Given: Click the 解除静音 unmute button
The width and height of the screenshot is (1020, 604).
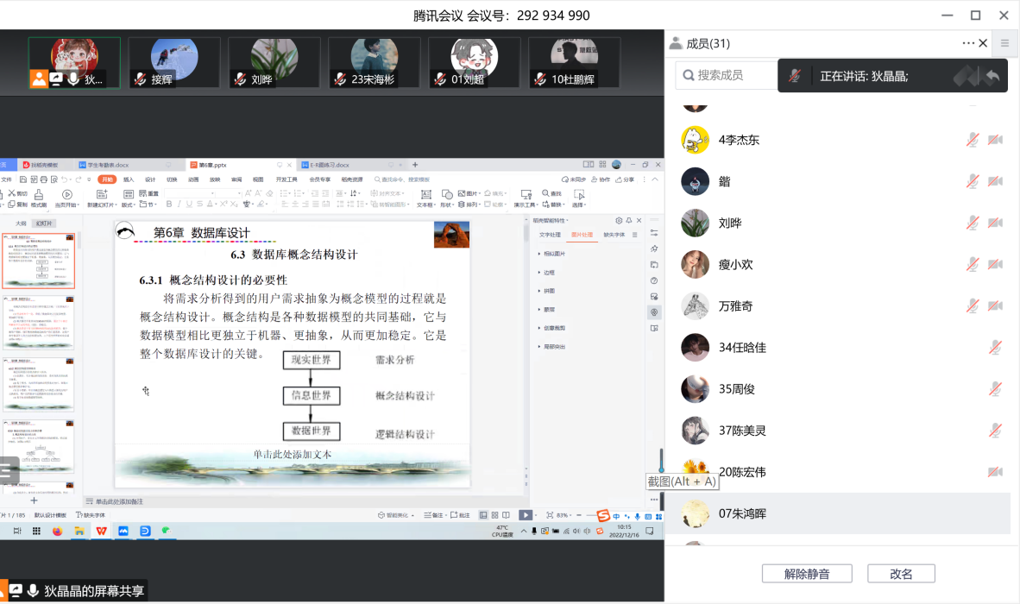Looking at the screenshot, I should tap(807, 574).
